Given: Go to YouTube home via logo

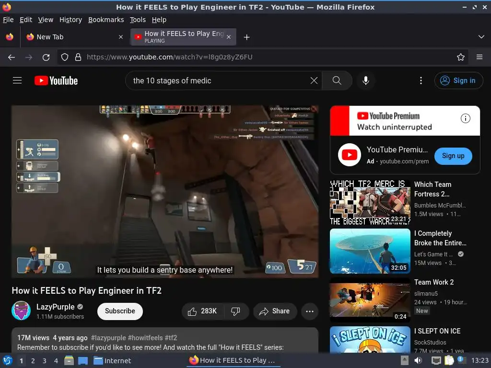Looking at the screenshot, I should (56, 80).
